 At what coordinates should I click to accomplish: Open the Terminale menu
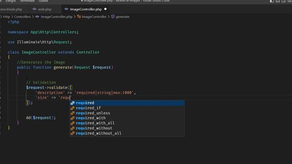[x=27, y=1]
